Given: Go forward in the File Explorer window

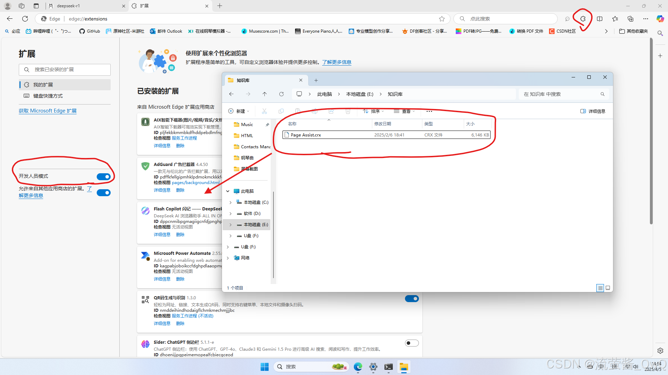Looking at the screenshot, I should pos(248,94).
